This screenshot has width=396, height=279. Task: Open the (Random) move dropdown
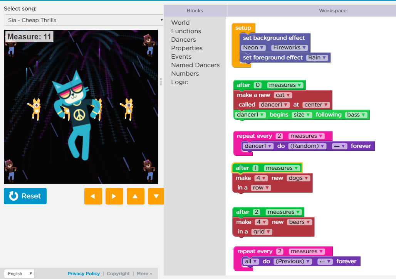(x=307, y=146)
